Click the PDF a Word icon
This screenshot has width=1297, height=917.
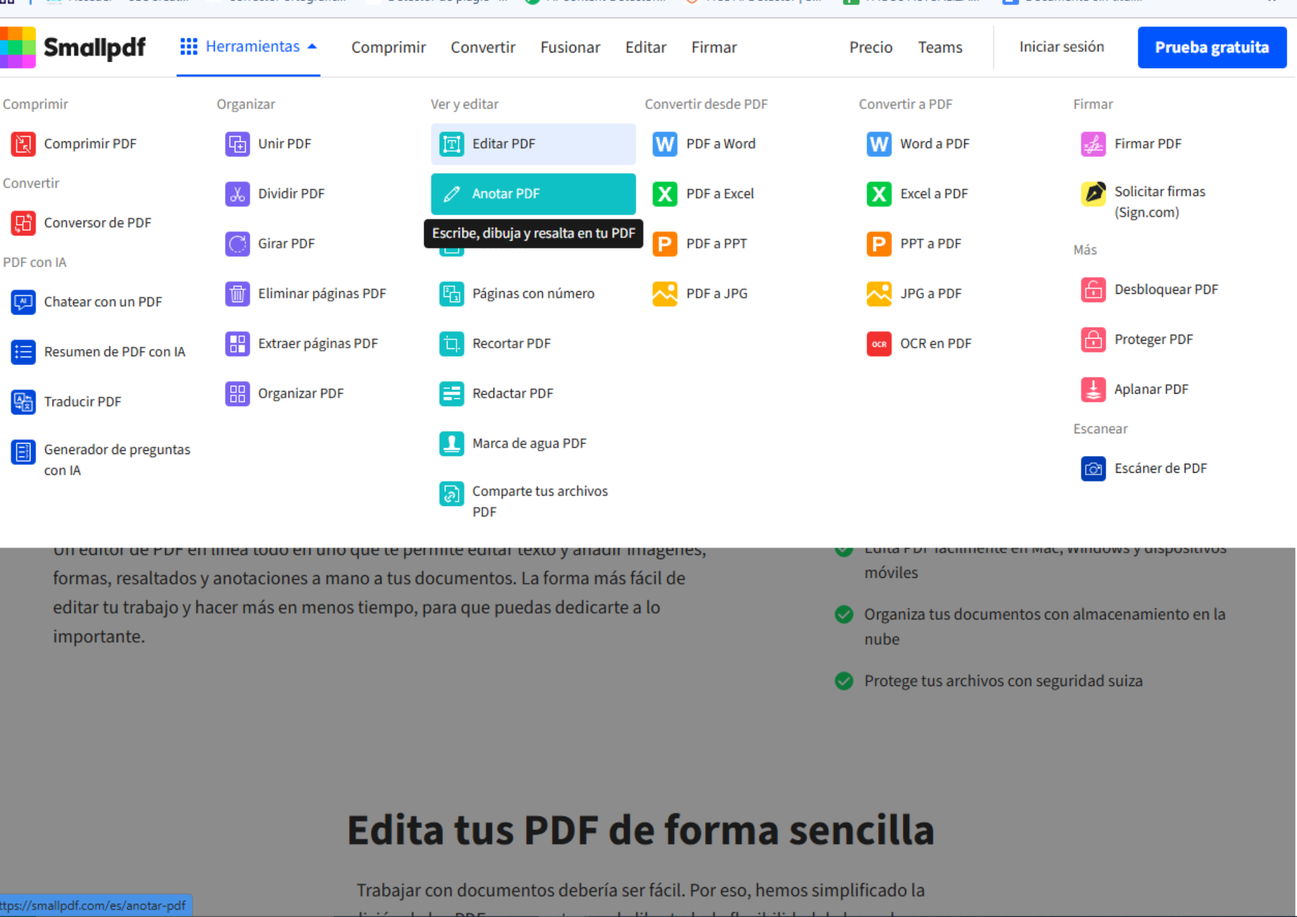pyautogui.click(x=665, y=144)
